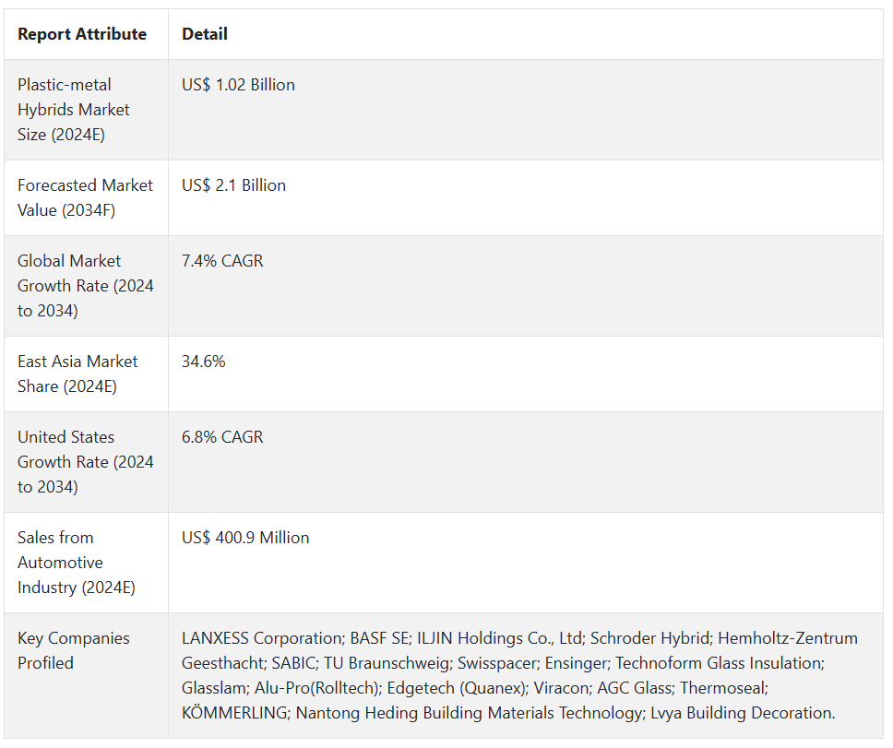Select the Global Market Growth Rate label
The height and width of the screenshot is (748, 893).
click(85, 286)
